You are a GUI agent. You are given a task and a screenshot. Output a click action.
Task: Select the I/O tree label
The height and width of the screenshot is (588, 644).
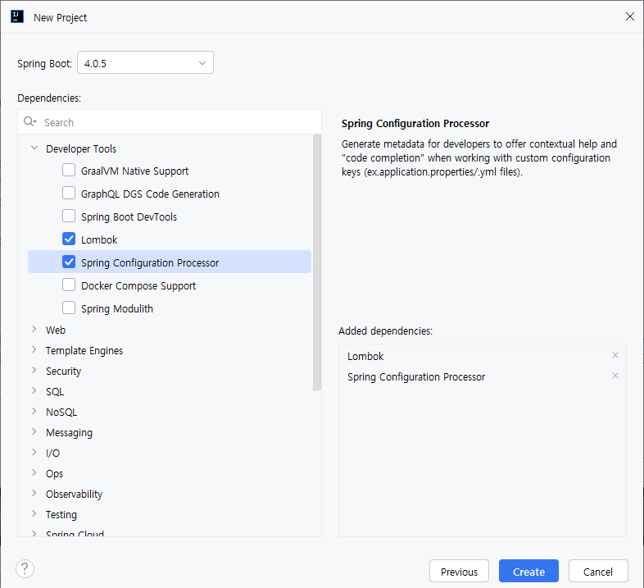[x=52, y=454]
